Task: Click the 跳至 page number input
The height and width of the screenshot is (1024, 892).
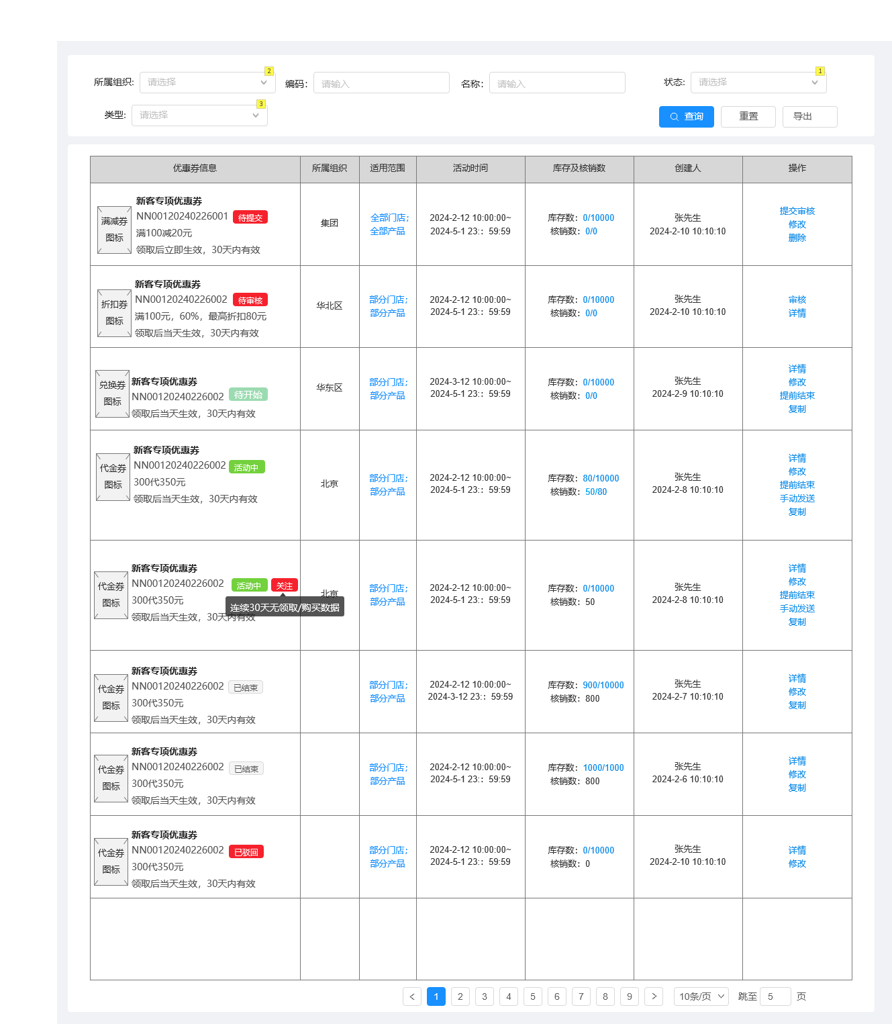Action: [775, 996]
